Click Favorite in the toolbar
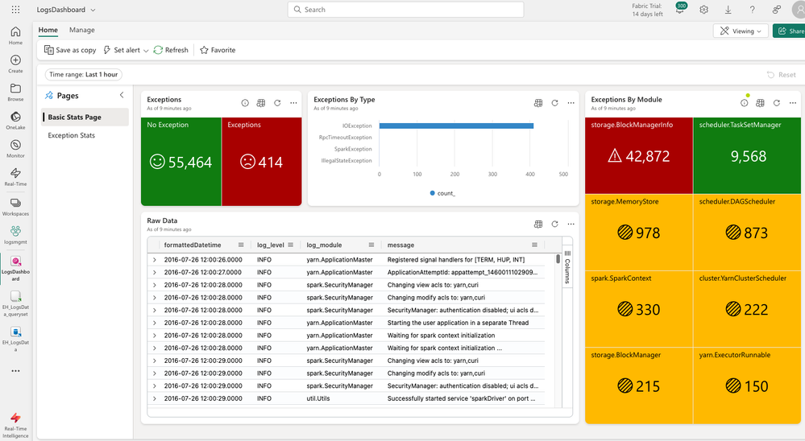This screenshot has width=805, height=441. coord(218,50)
